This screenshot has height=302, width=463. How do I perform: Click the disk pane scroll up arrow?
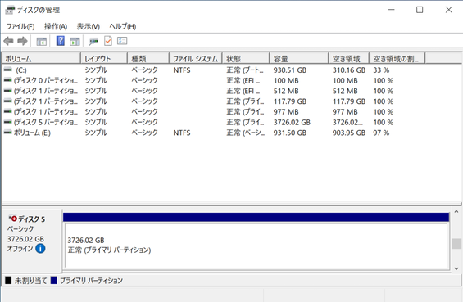pos(456,212)
